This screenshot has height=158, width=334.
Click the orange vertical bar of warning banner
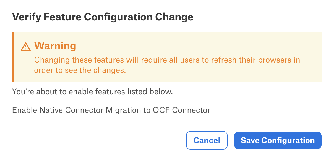tap(13, 57)
